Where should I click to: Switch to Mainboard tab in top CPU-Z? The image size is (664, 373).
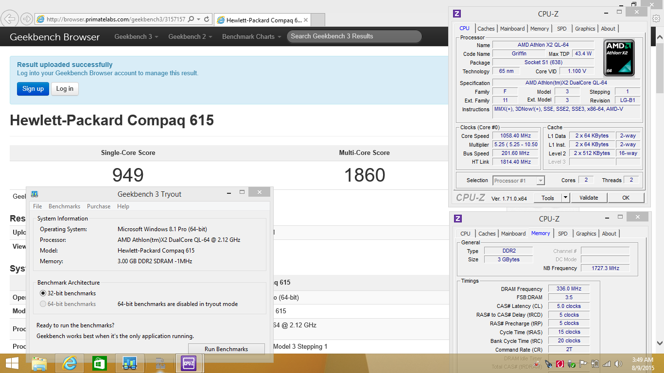512,29
